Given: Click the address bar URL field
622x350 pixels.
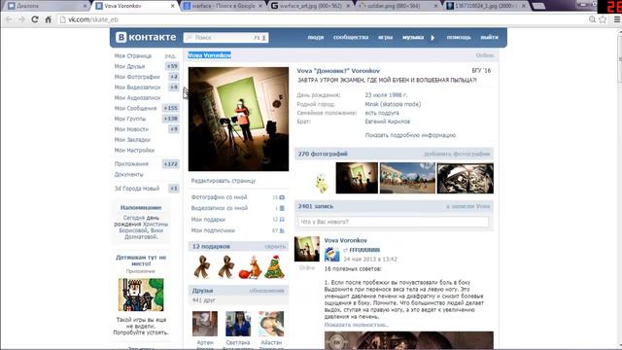Looking at the screenshot, I should pyautogui.click(x=322, y=19).
